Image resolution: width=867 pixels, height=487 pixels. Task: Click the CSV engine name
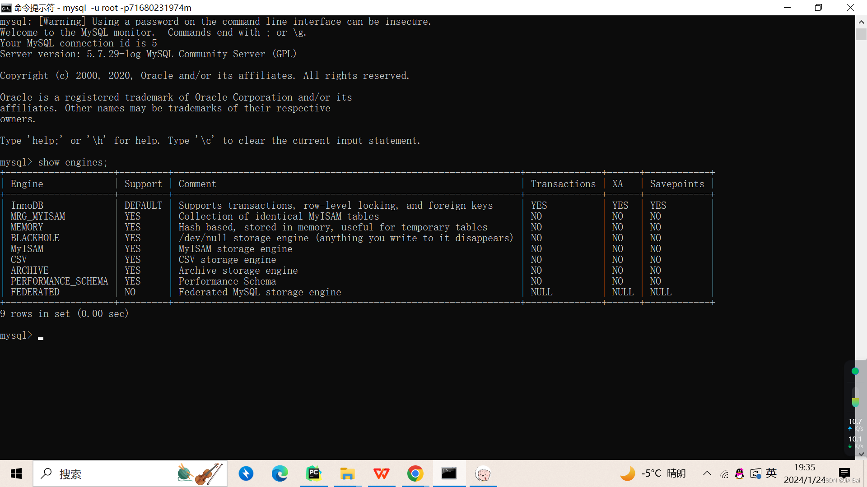coord(19,260)
